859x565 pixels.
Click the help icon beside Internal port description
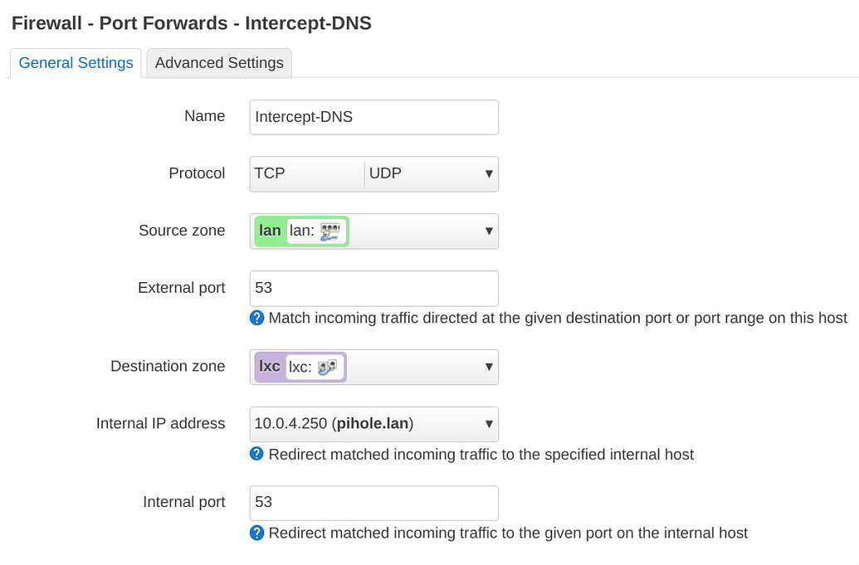coord(257,533)
